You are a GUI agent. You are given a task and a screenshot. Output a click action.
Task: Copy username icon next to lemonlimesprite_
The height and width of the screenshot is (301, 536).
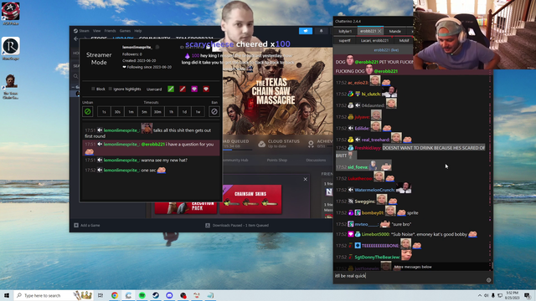157,47
